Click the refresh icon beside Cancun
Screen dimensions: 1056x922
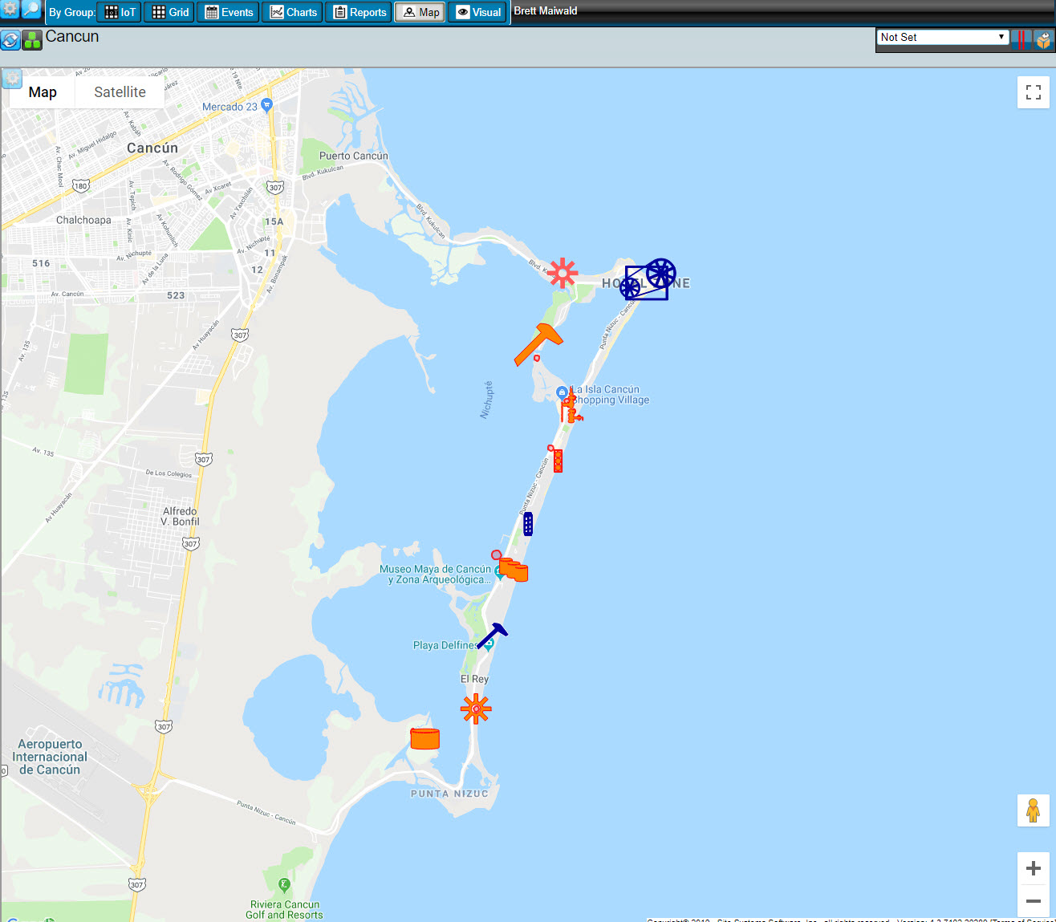(x=10, y=40)
